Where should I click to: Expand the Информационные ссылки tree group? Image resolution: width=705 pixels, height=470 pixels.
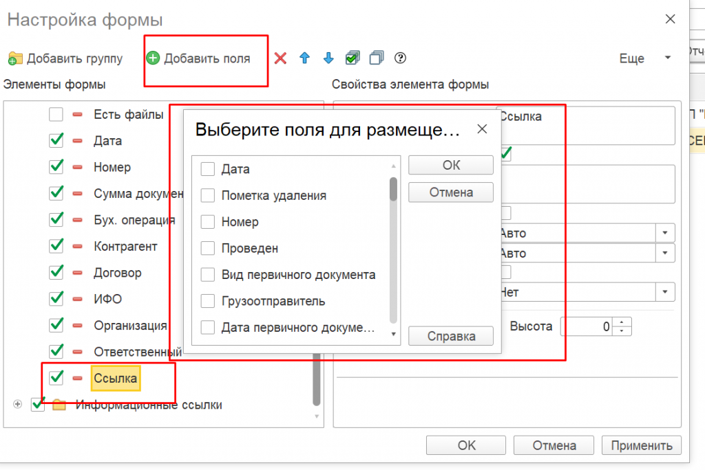click(18, 405)
